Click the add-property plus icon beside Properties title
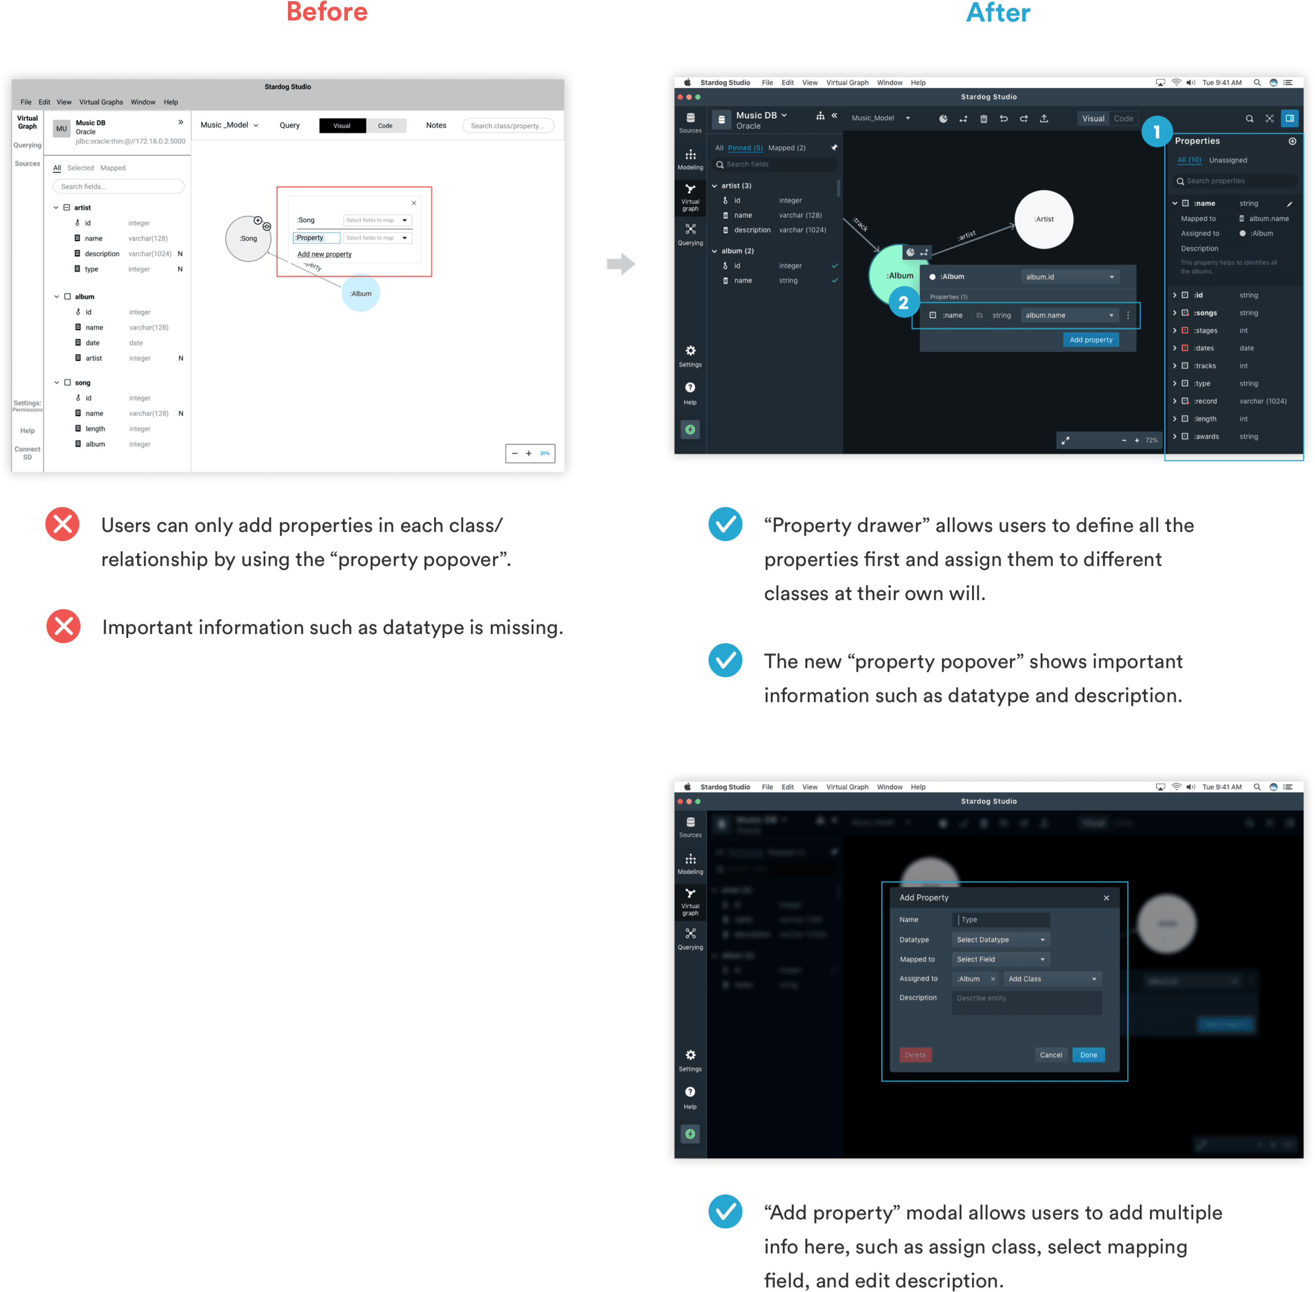 pyautogui.click(x=1292, y=141)
